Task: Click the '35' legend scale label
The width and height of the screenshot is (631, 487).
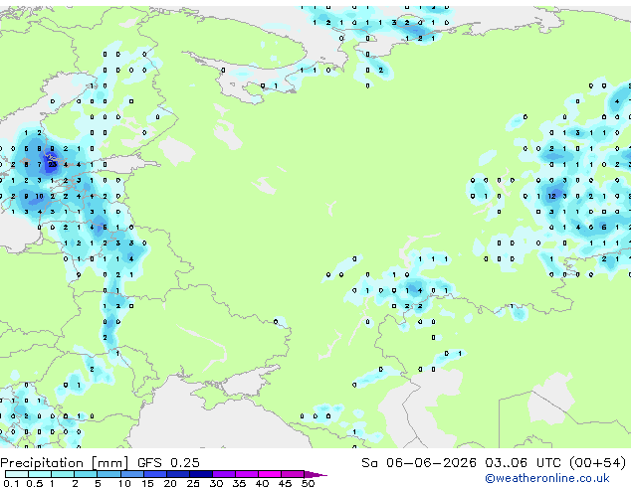Action: tap(239, 483)
